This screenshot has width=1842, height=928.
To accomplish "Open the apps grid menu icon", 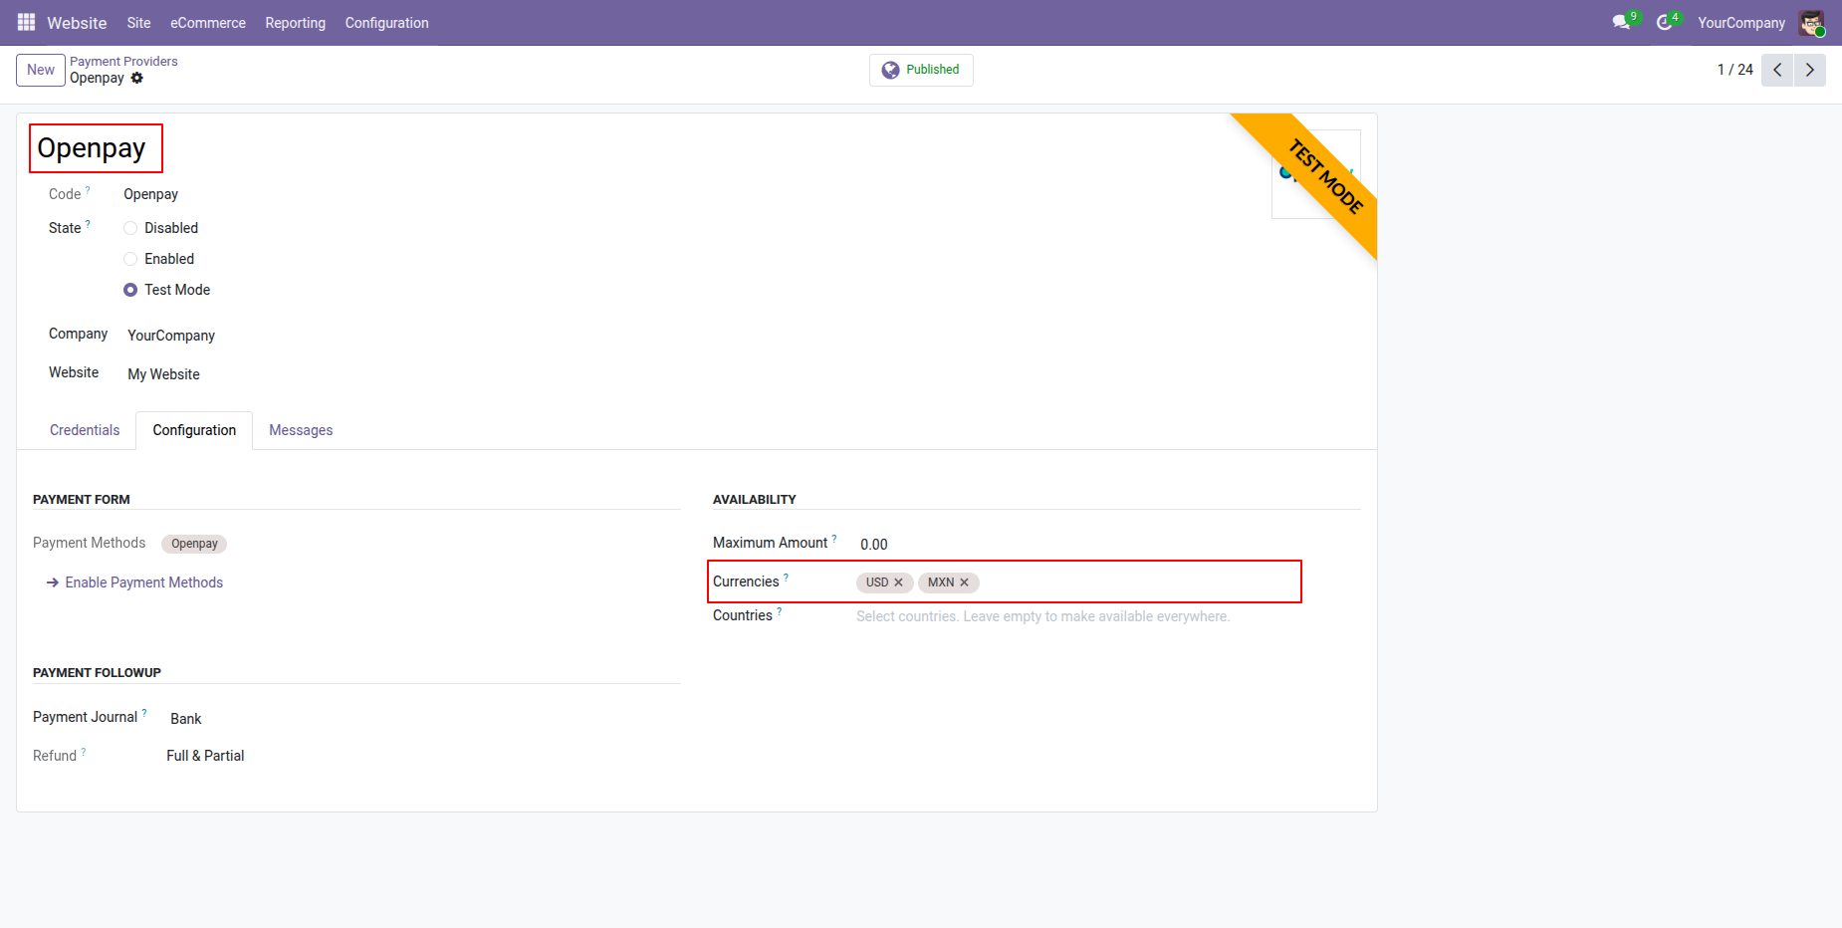I will [26, 22].
